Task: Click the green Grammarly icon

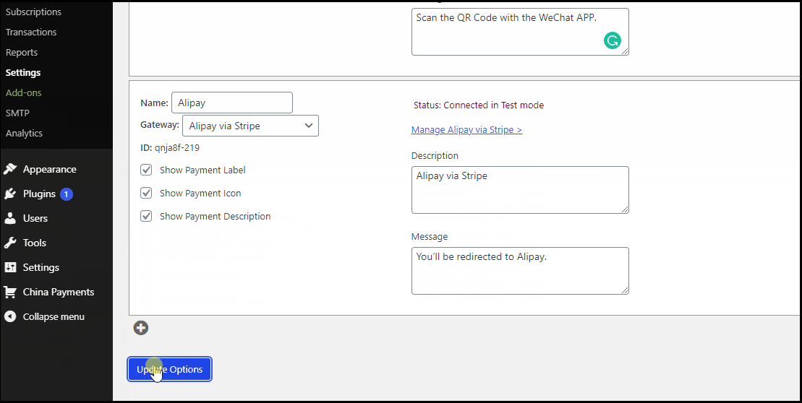Action: coord(612,40)
